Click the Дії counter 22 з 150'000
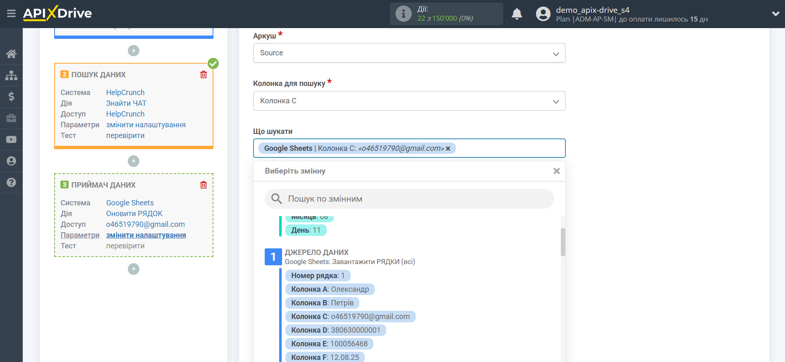 click(445, 18)
